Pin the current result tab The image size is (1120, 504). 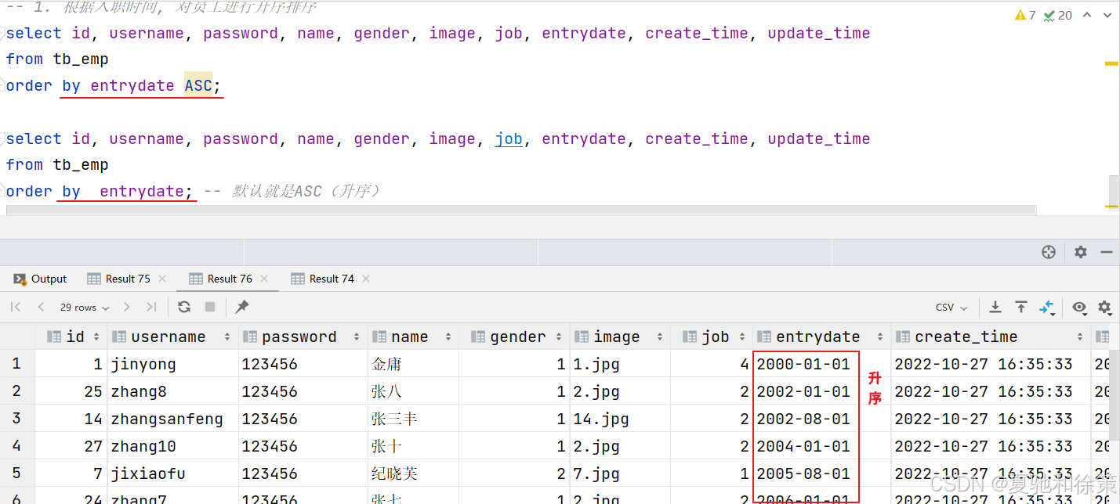coord(242,307)
